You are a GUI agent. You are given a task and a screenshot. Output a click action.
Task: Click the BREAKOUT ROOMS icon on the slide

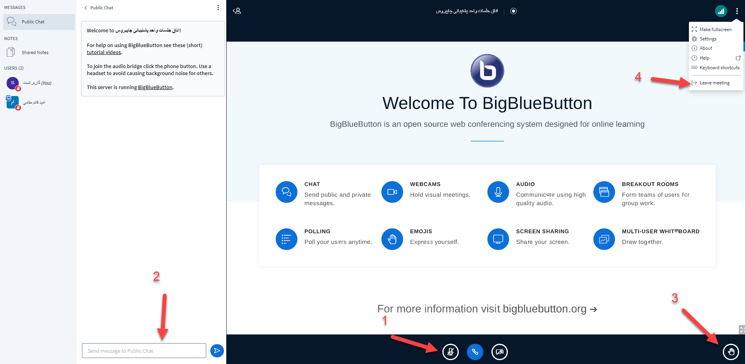604,192
